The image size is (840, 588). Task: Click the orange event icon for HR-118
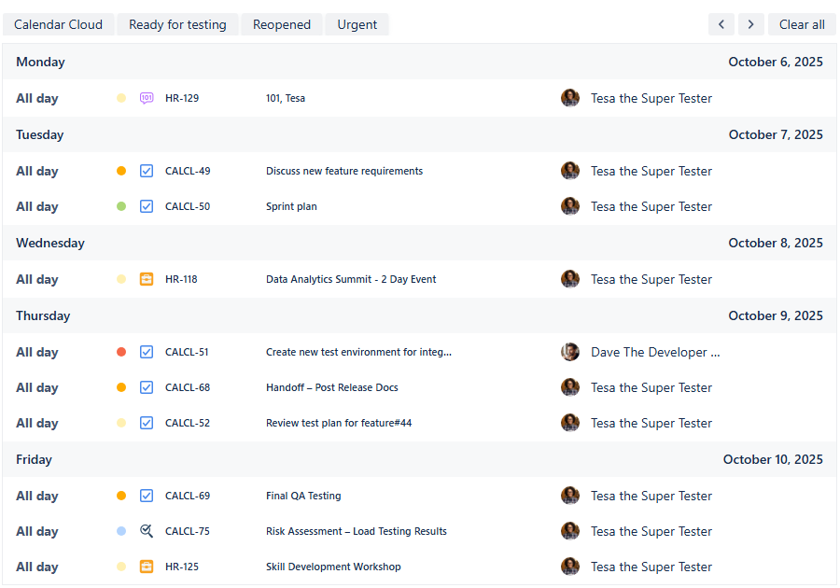coord(147,279)
